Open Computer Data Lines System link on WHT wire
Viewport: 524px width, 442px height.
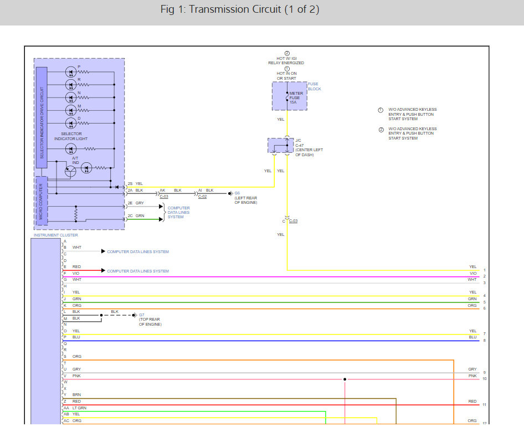click(x=138, y=251)
